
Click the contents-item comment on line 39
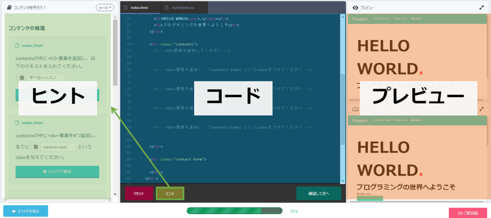pyautogui.click(x=233, y=127)
